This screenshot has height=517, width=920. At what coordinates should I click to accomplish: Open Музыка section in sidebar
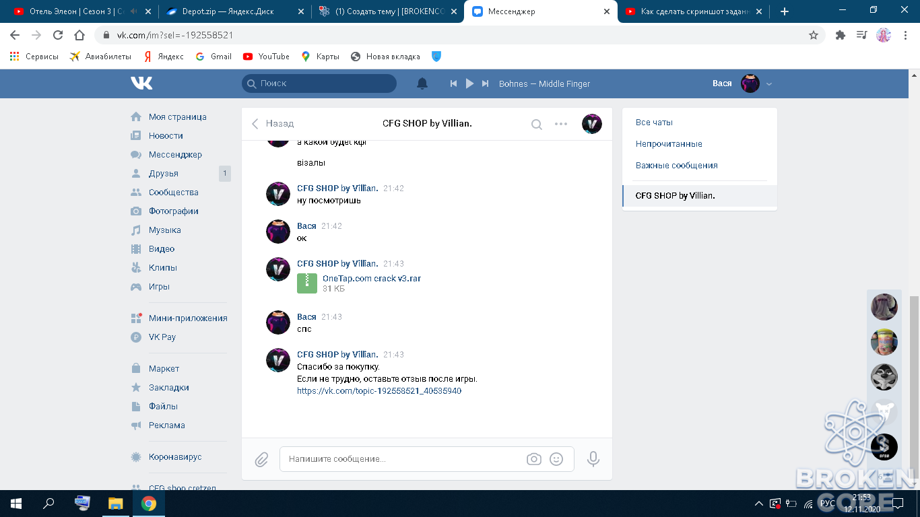coord(165,230)
